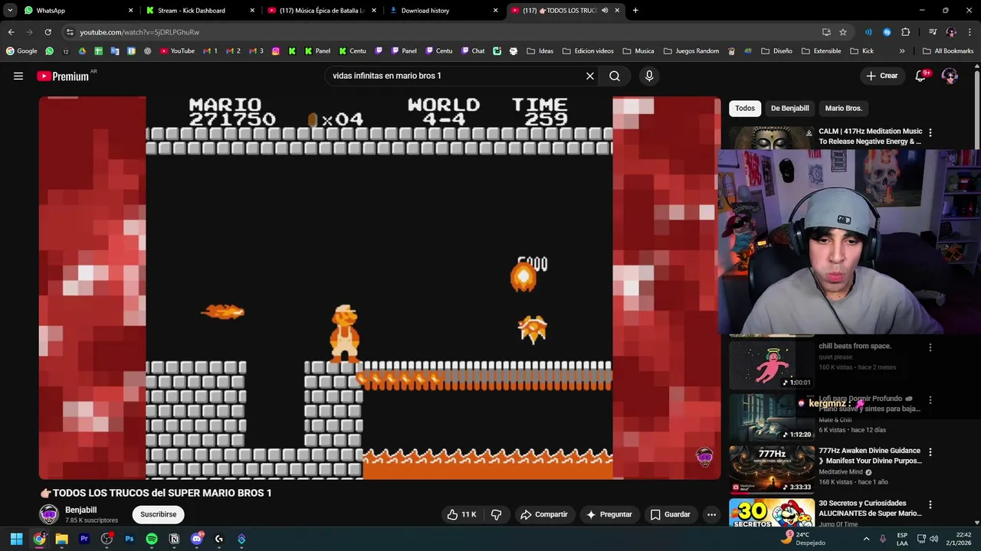
Task: Open the Shazam extension icon
Action: click(887, 32)
